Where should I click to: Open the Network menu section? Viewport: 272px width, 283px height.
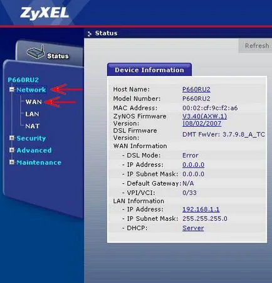(x=31, y=90)
